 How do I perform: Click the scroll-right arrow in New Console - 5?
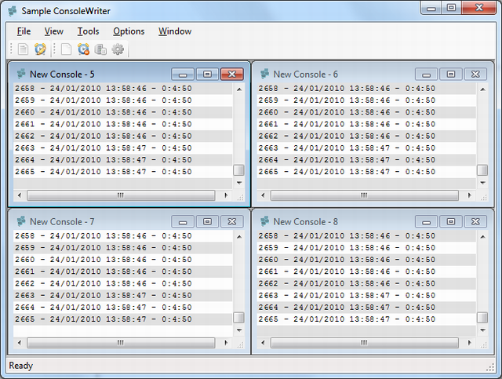pyautogui.click(x=226, y=195)
